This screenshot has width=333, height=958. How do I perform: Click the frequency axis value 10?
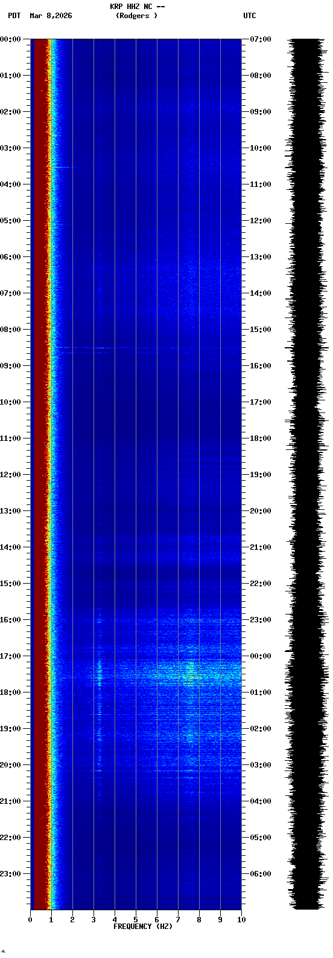pyautogui.click(x=241, y=920)
